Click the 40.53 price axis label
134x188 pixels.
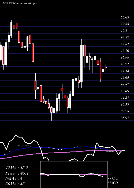(x=125, y=104)
